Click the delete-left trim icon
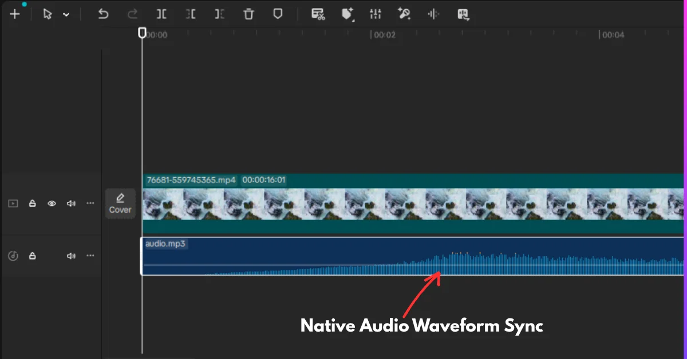 point(191,14)
